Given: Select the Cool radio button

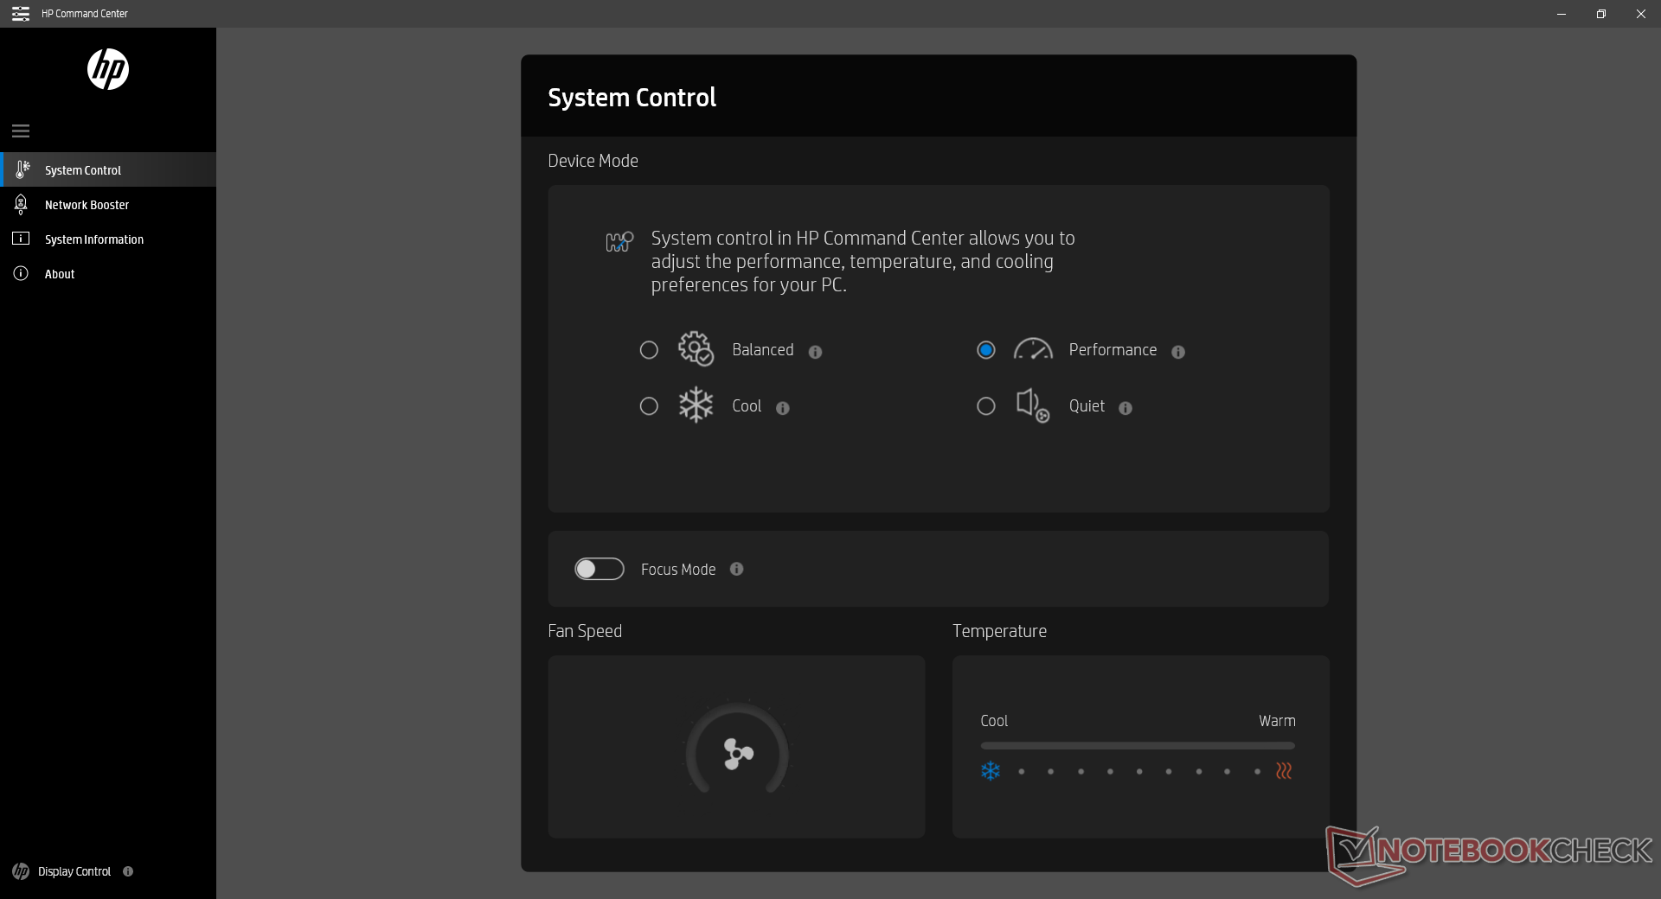Looking at the screenshot, I should [x=649, y=406].
